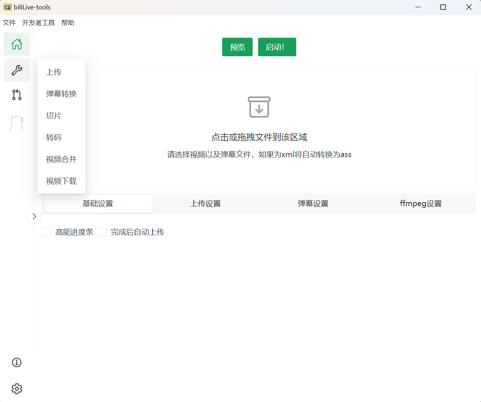Screen dimensions: 481x402
Task: Choose 视频下载 from the tools popup
Action: [61, 181]
